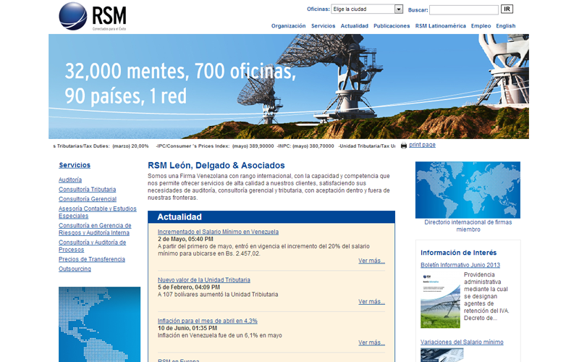Click the Variaciones del Salario mínimo thumbnail
579x362 pixels.
point(442,355)
